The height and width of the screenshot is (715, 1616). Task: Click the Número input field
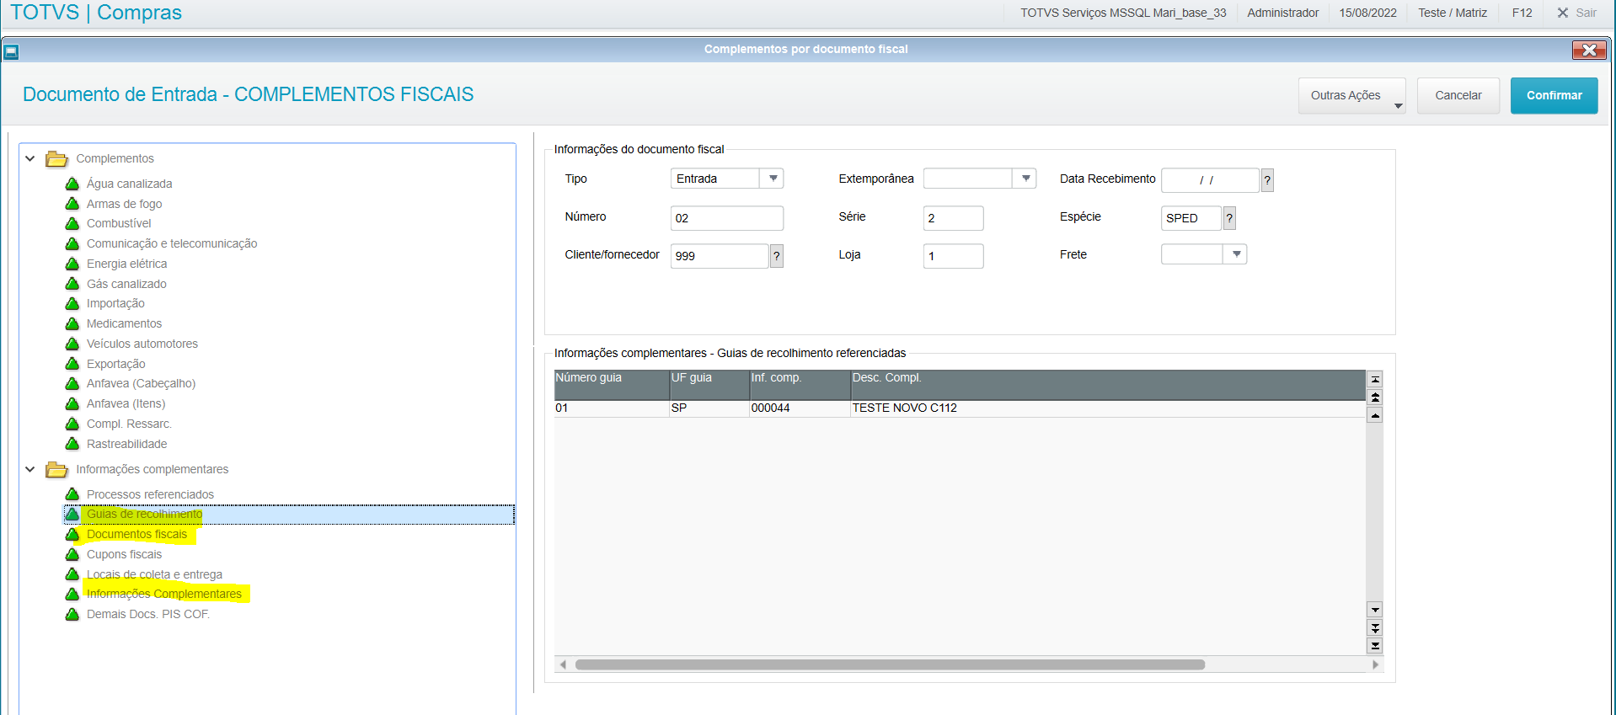point(726,218)
